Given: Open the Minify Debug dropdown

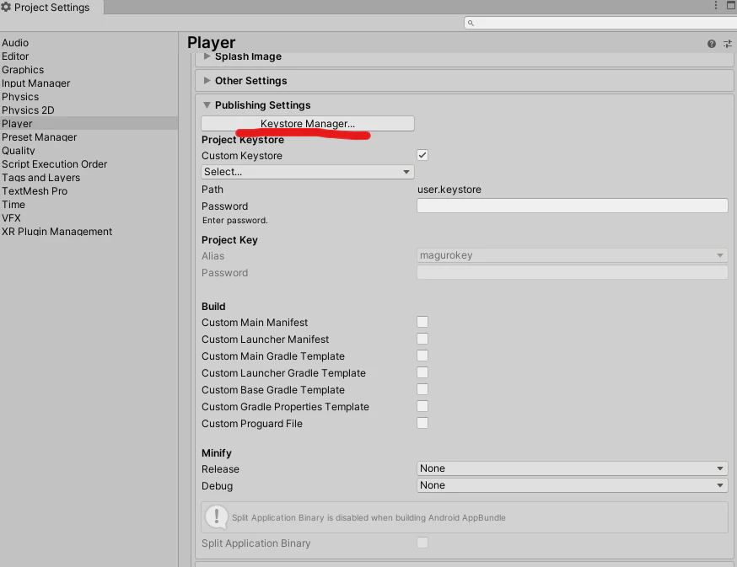Looking at the screenshot, I should pyautogui.click(x=572, y=486).
